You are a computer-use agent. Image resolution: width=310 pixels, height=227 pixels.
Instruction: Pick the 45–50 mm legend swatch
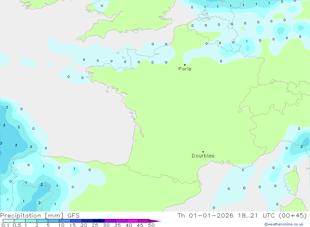[x=144, y=221]
